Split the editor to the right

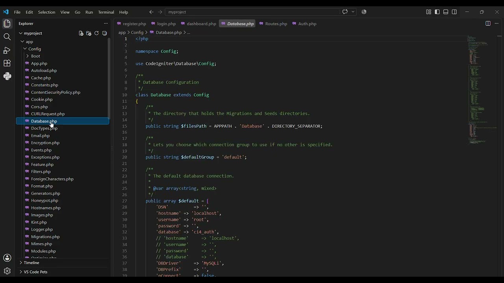488,24
